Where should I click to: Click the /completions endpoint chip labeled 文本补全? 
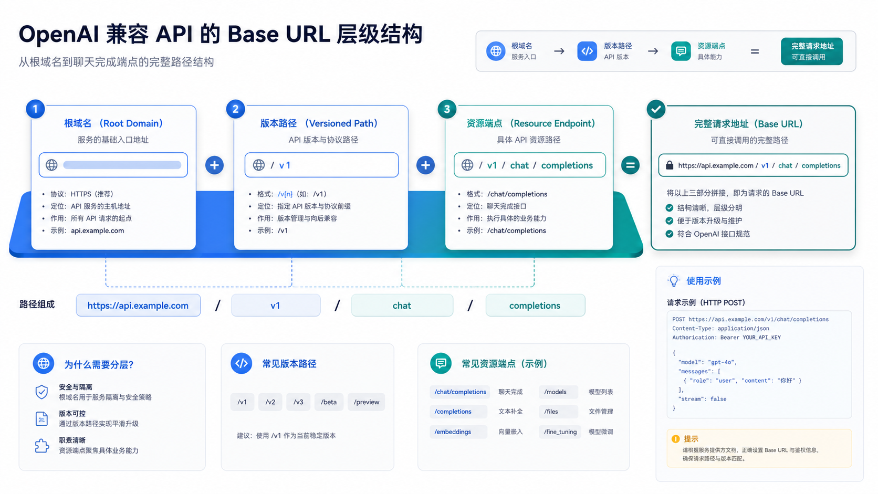point(458,412)
